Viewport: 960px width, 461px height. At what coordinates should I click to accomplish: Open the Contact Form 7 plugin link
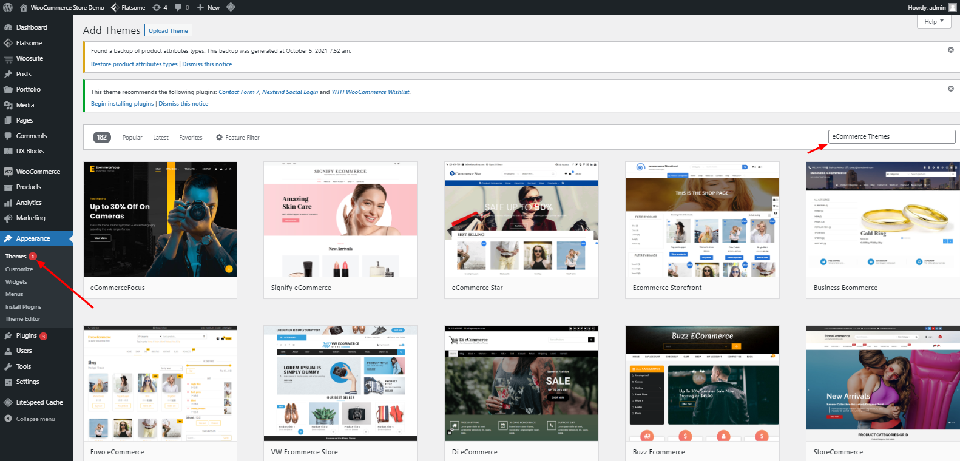(238, 92)
